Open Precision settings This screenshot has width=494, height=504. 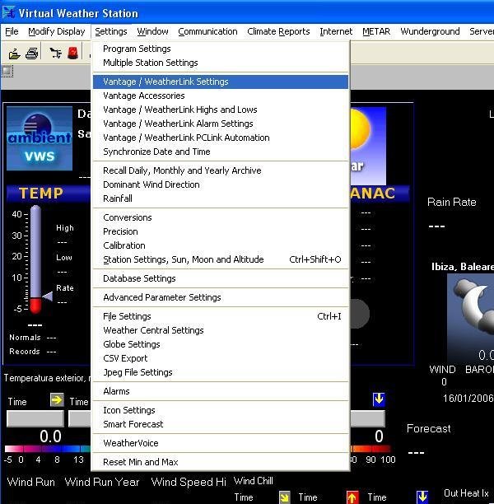[221, 231]
